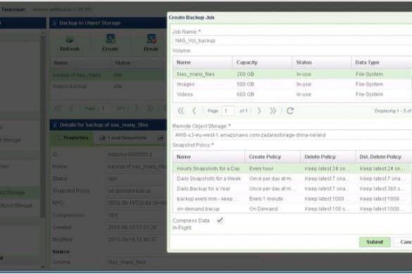The height and width of the screenshot is (274, 412).
Task: Click Backup to Object Storage panel header
Action: click(x=108, y=23)
